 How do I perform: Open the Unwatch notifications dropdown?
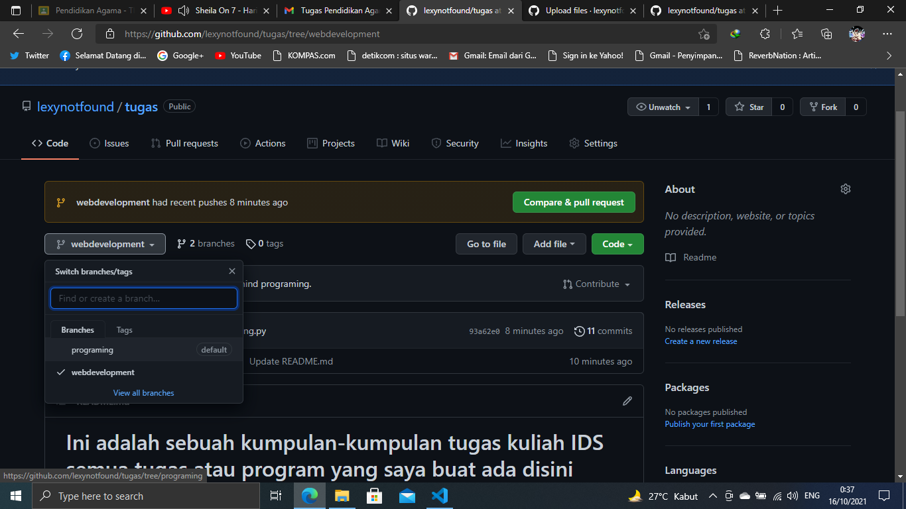(x=663, y=107)
